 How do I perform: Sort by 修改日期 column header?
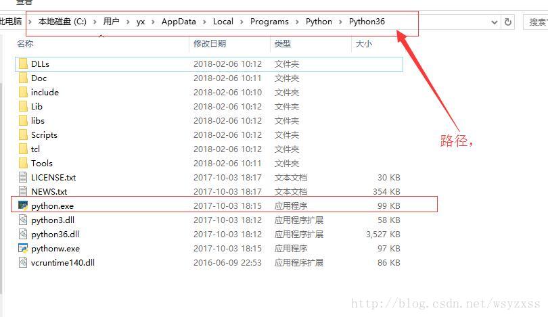click(210, 44)
